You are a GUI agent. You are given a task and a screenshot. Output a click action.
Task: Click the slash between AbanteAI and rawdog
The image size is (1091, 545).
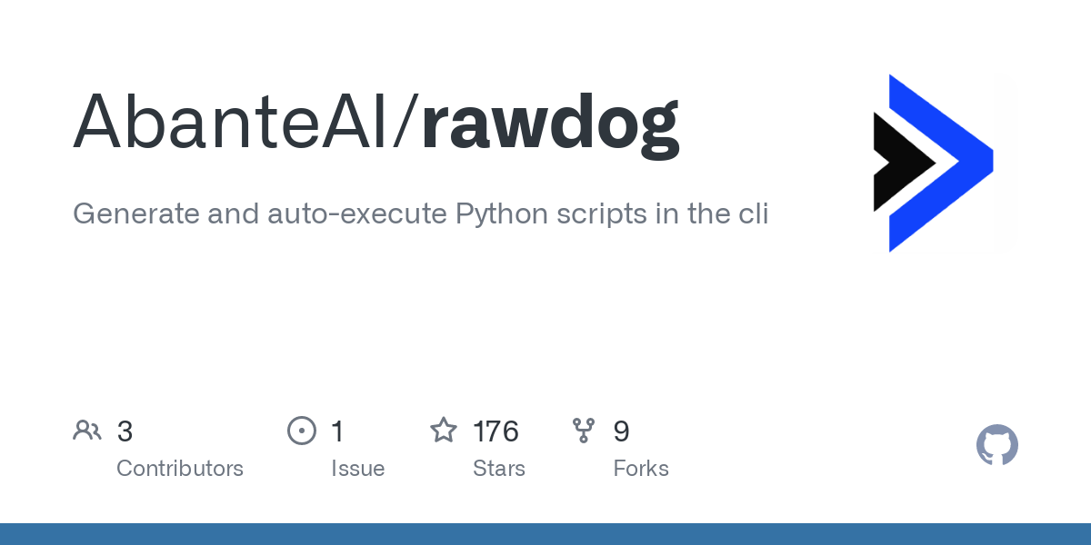405,122
